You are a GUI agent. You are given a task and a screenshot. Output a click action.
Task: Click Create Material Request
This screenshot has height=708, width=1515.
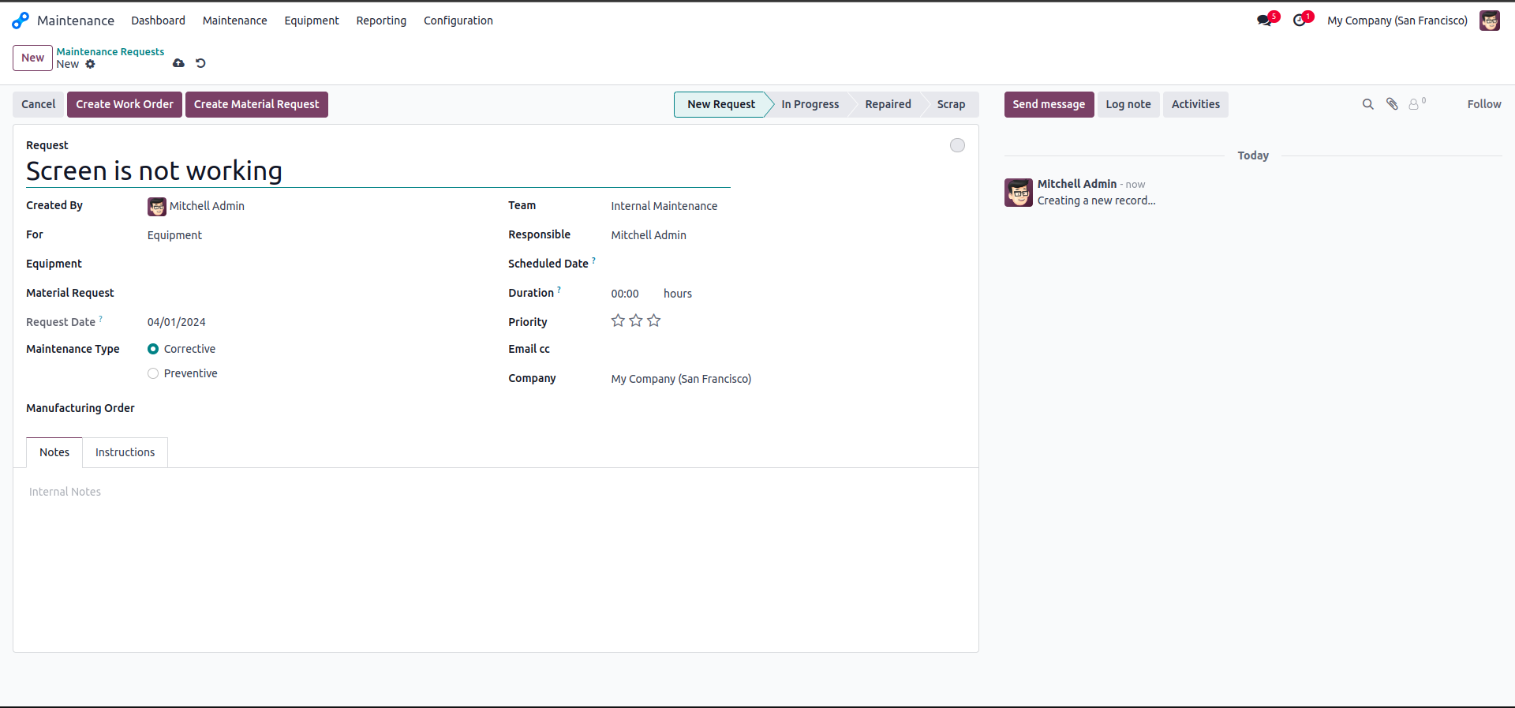[256, 104]
